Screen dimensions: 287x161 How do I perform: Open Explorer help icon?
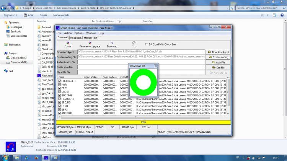click(x=282, y=15)
